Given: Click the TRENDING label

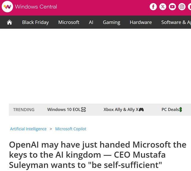Looking at the screenshot, I should click(x=24, y=110).
